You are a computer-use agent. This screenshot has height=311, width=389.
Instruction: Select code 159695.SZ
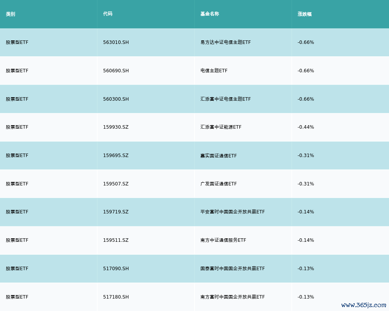coord(116,155)
